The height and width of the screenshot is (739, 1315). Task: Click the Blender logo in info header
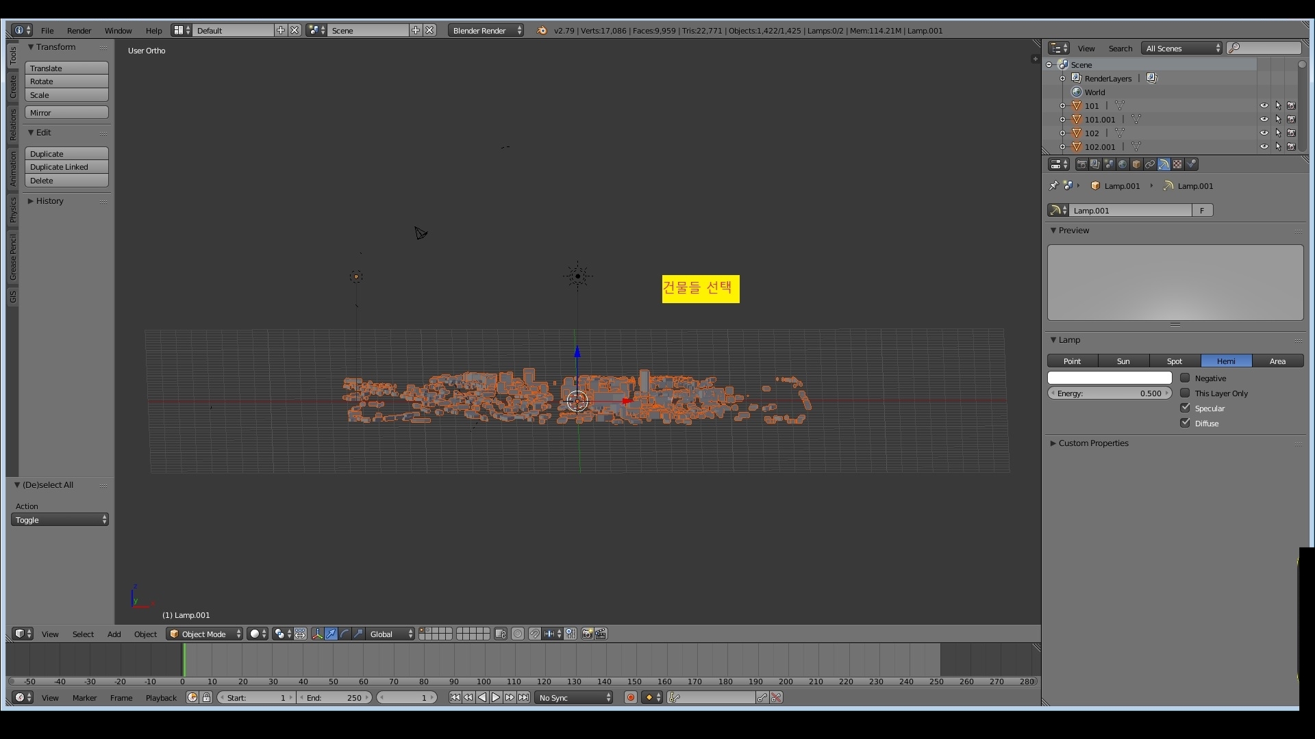542,30
